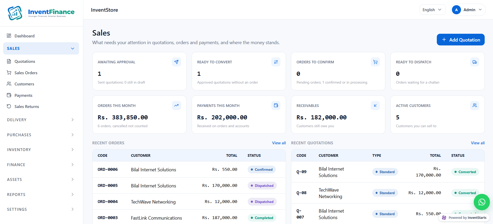Viewport: 493px width, 224px height.
Task: Click the Completed status on ORD-0003
Action: coord(262,218)
